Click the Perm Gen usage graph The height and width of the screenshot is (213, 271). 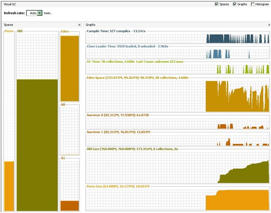point(178,200)
